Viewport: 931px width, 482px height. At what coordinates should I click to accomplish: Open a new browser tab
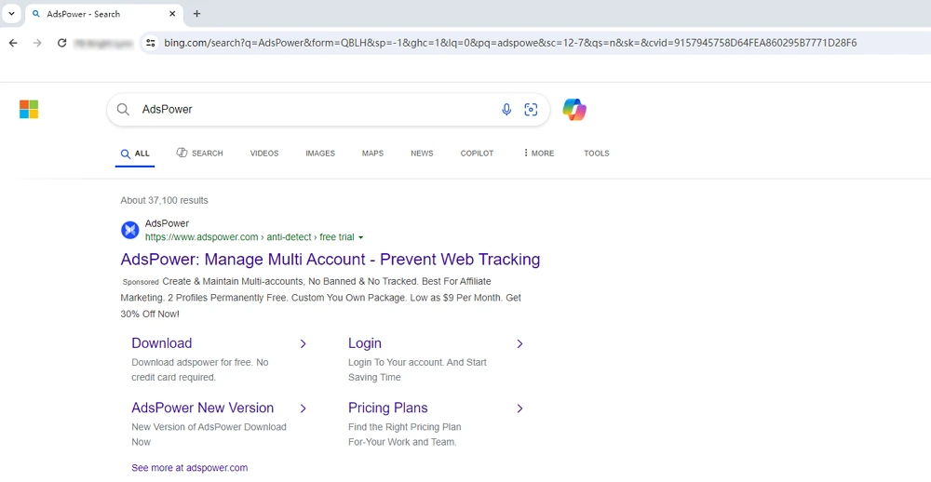point(197,14)
